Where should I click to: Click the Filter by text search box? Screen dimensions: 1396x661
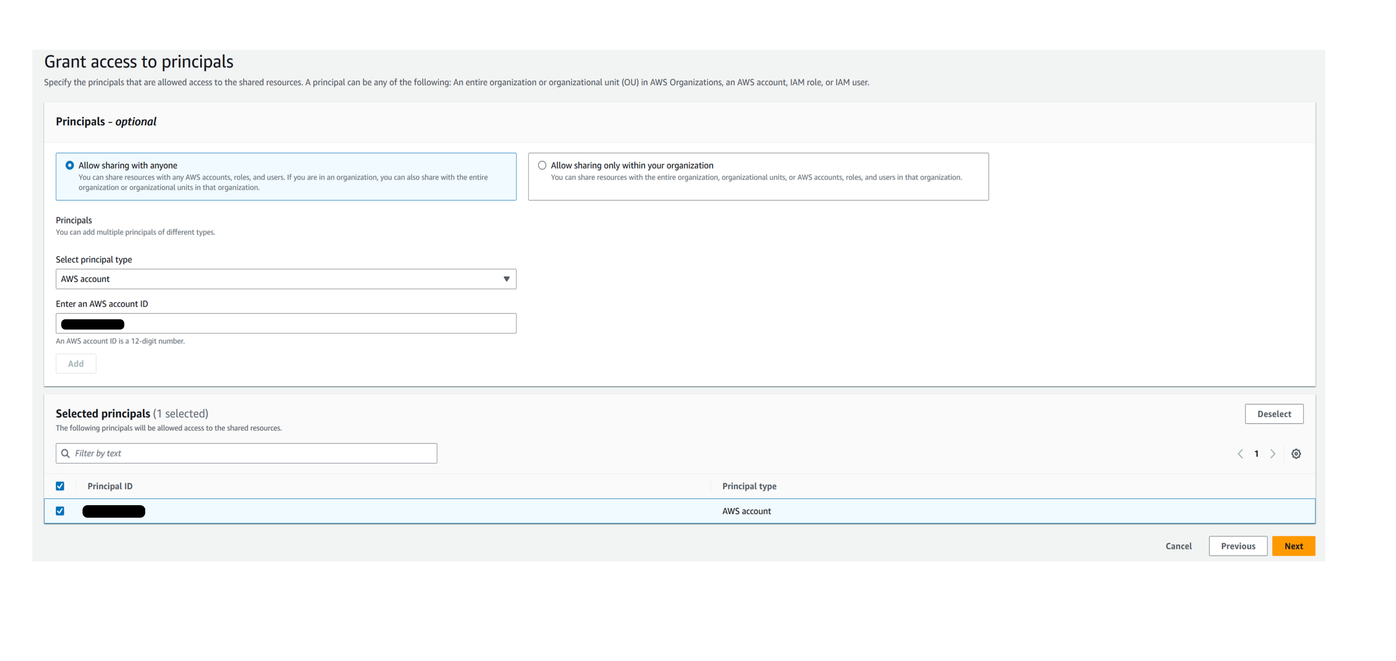(x=255, y=453)
